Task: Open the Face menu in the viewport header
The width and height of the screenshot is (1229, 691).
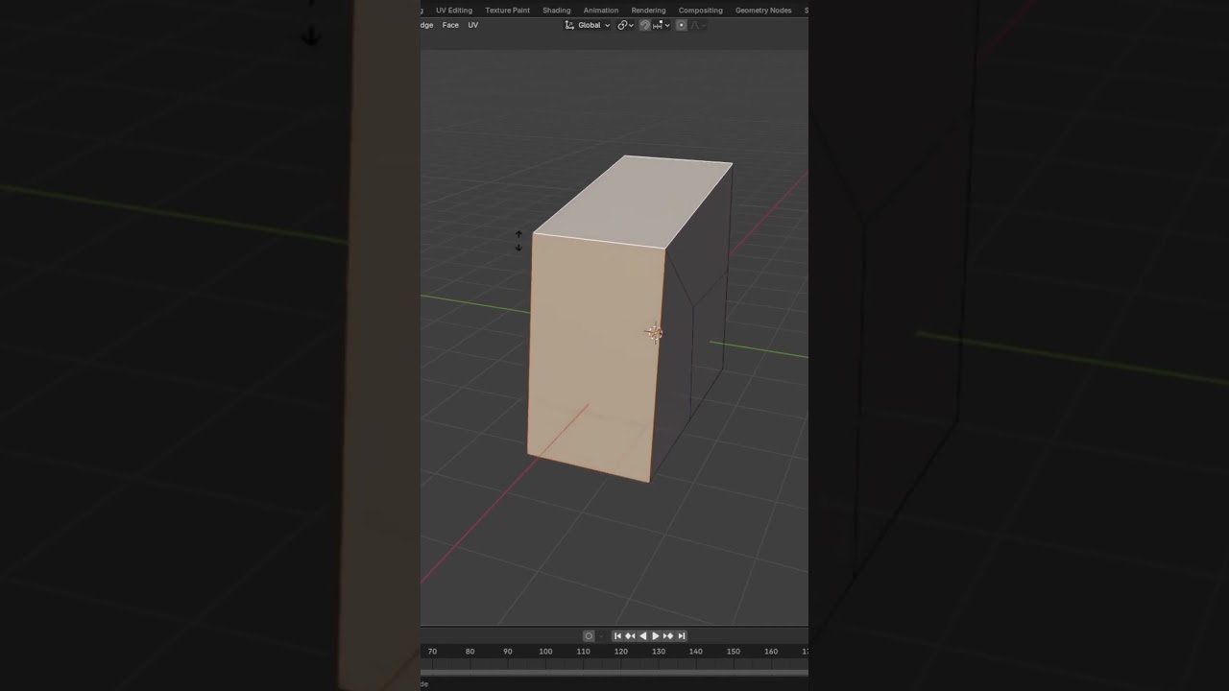Action: tap(450, 25)
